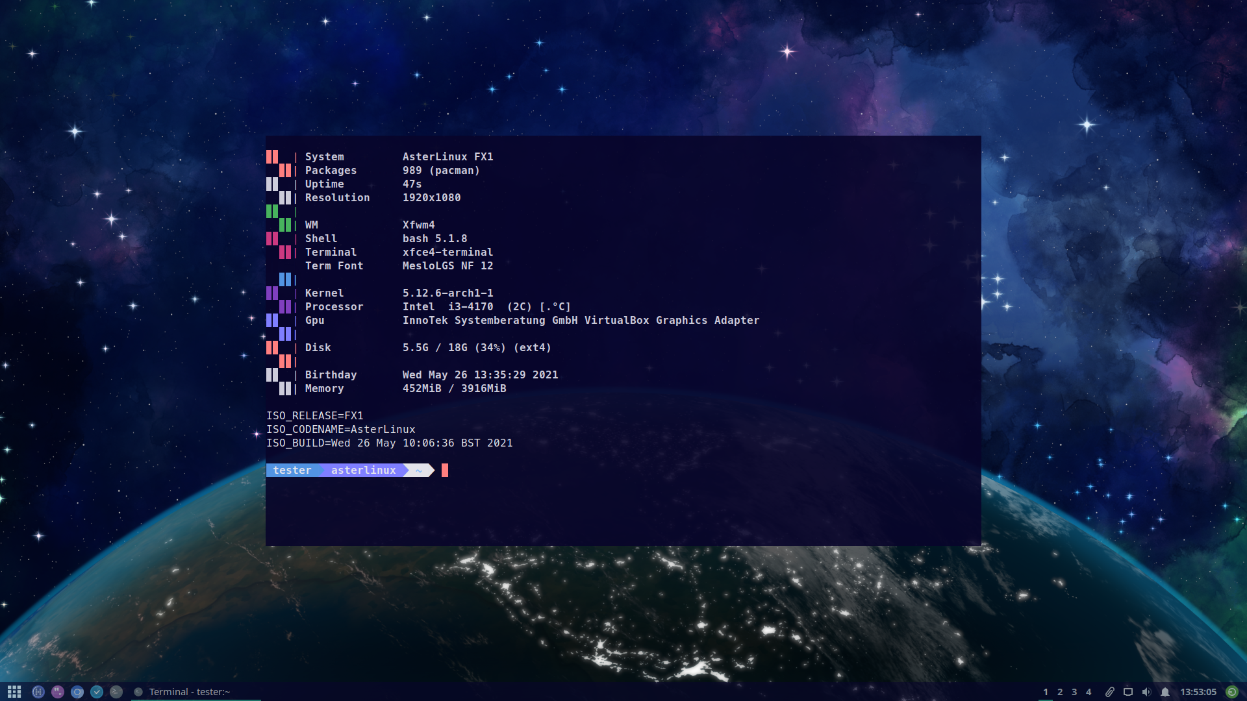This screenshot has height=701, width=1247.
Task: Click the '452MiB / 3916MiB' memory value
Action: click(455, 388)
